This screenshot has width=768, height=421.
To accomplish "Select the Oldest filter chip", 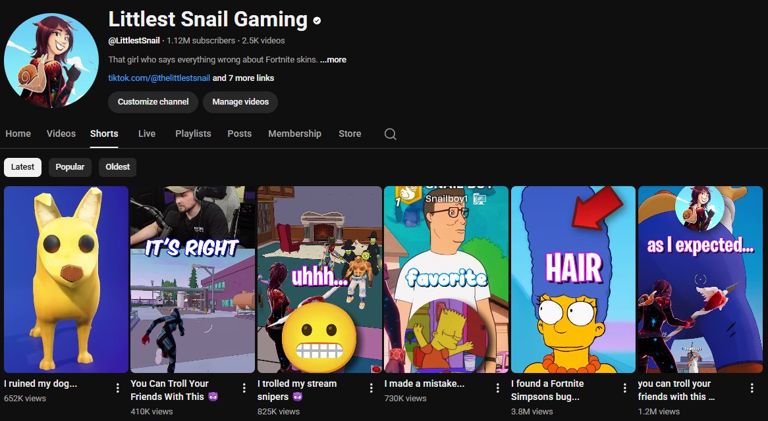I will [x=117, y=167].
